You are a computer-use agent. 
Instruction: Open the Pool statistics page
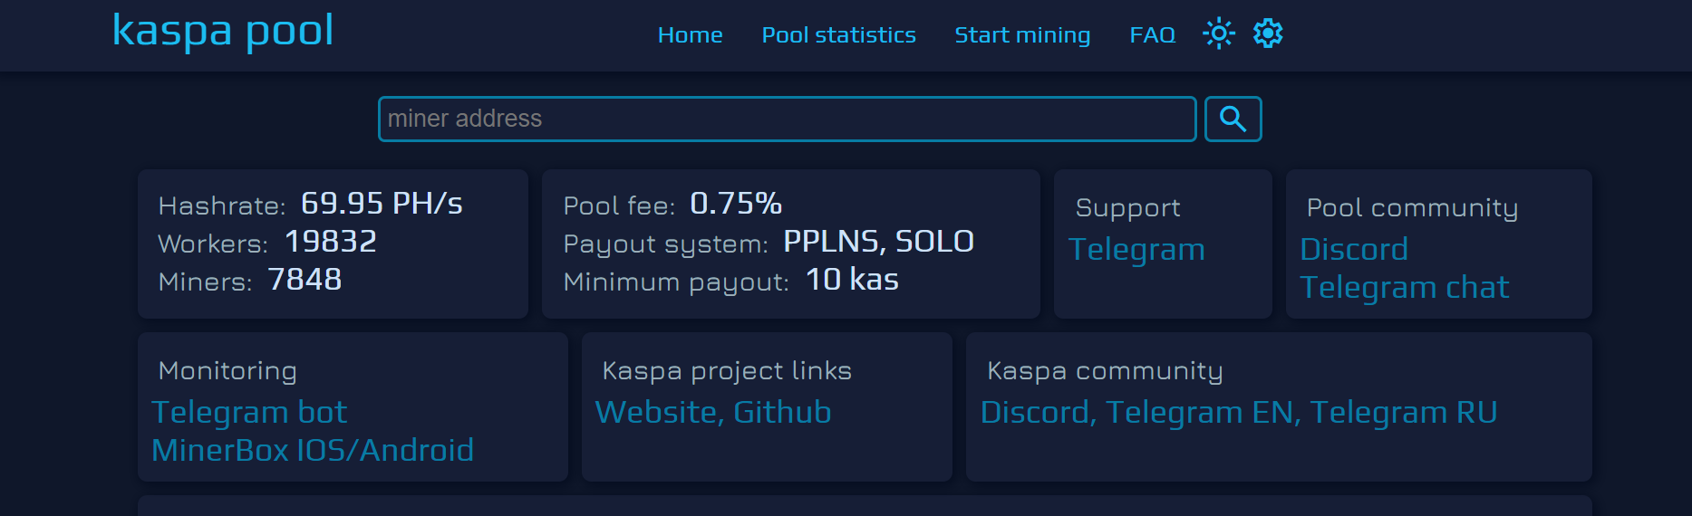pyautogui.click(x=838, y=35)
